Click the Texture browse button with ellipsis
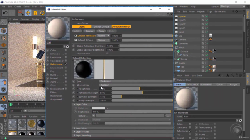This screenshot has height=140, width=250. pyautogui.click(x=168, y=116)
